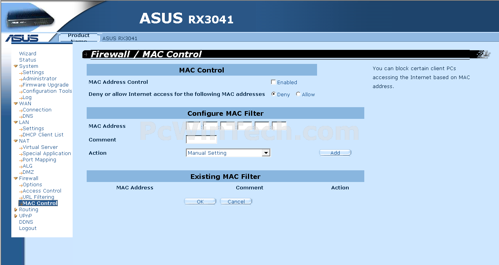Click the Comment input field

(x=201, y=139)
